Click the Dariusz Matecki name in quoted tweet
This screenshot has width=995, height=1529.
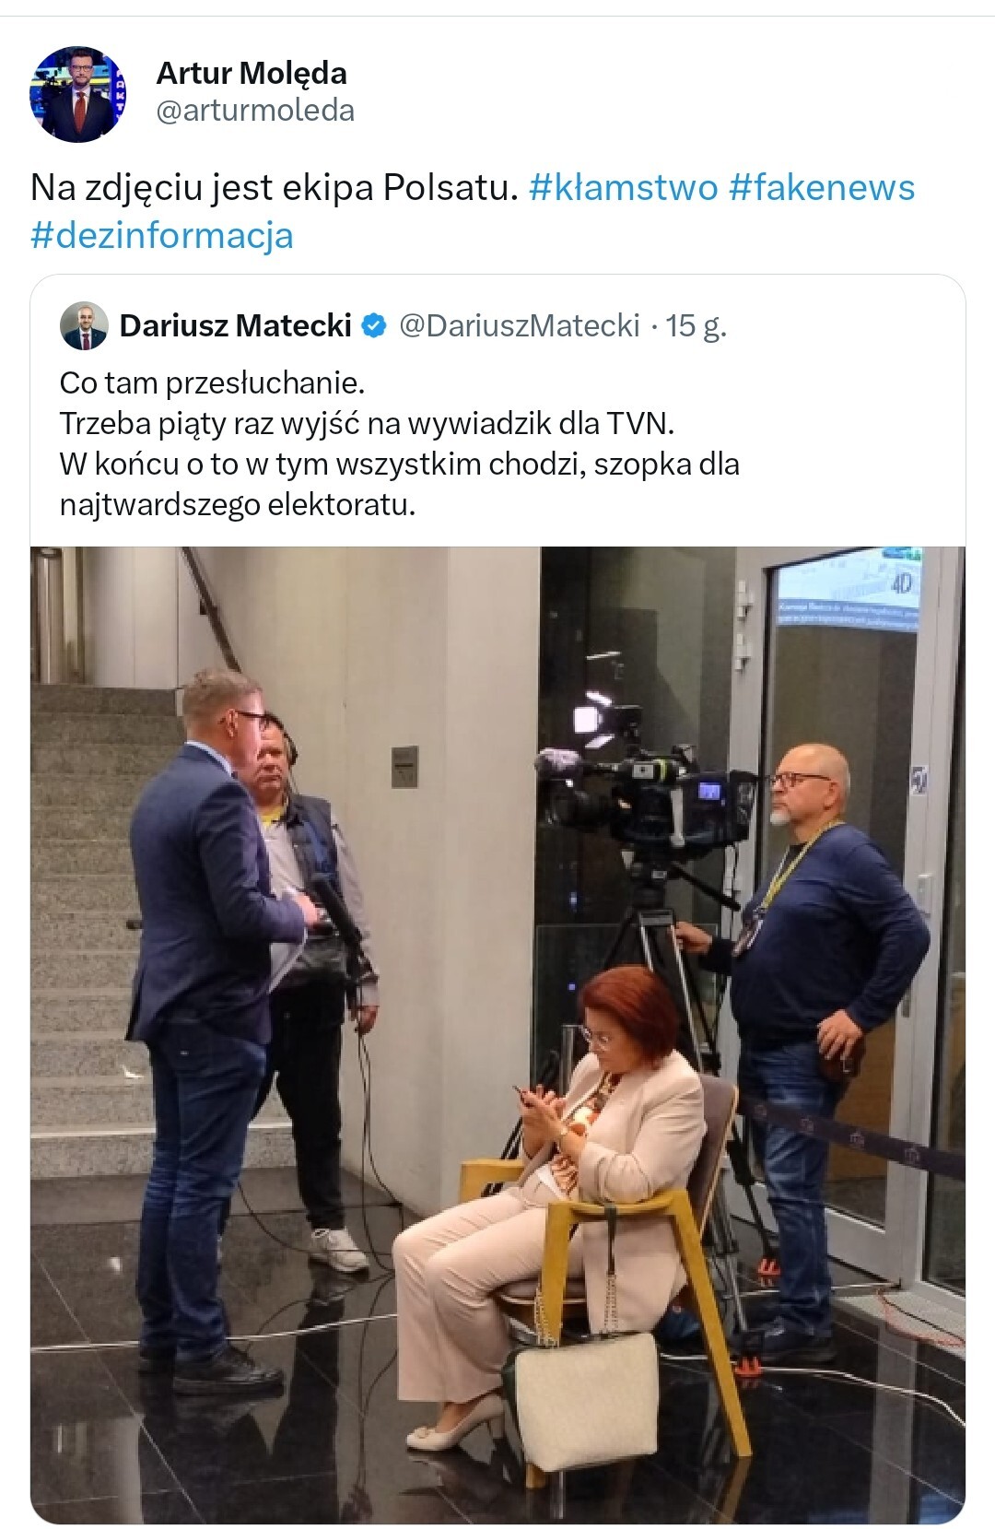tap(236, 325)
